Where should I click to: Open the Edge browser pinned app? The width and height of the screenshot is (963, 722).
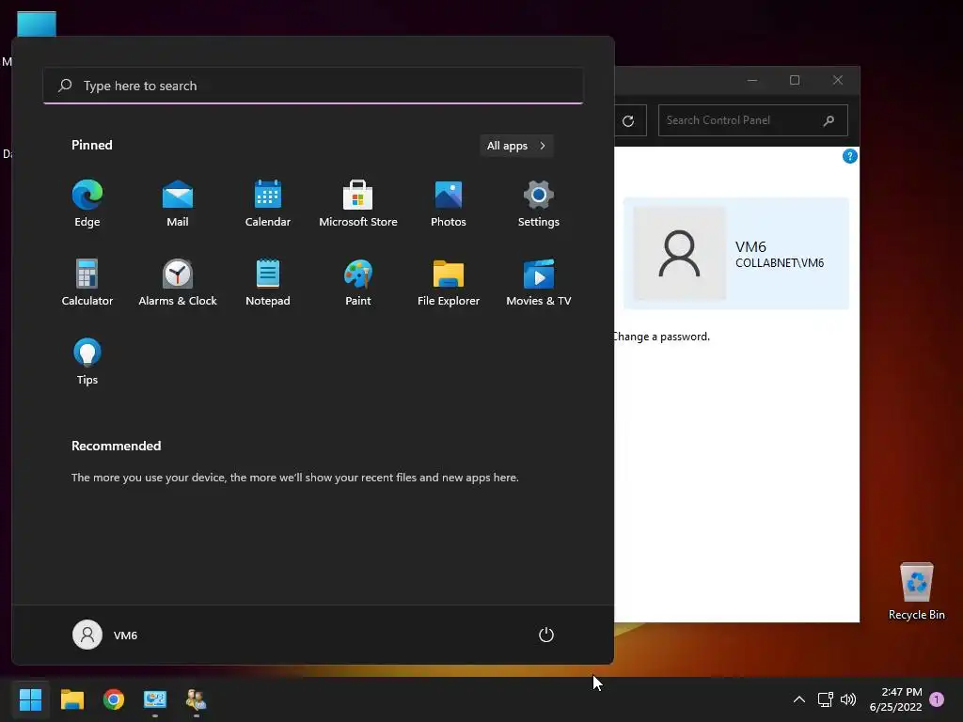87,204
